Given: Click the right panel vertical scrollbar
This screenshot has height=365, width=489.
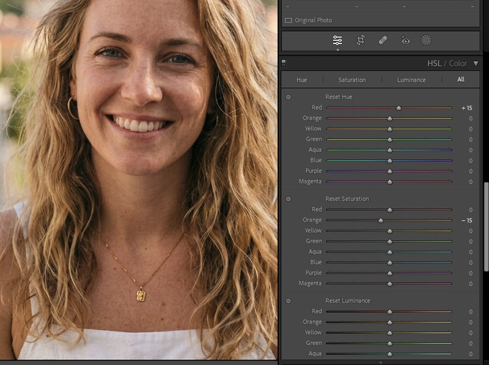Looking at the screenshot, I should [x=486, y=227].
